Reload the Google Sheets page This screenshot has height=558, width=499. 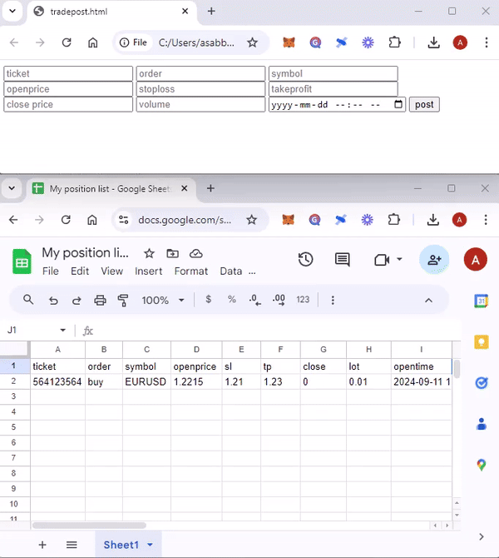[66, 220]
